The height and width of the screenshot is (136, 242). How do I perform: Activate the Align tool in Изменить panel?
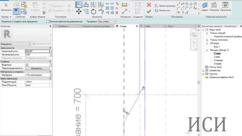point(79,5)
